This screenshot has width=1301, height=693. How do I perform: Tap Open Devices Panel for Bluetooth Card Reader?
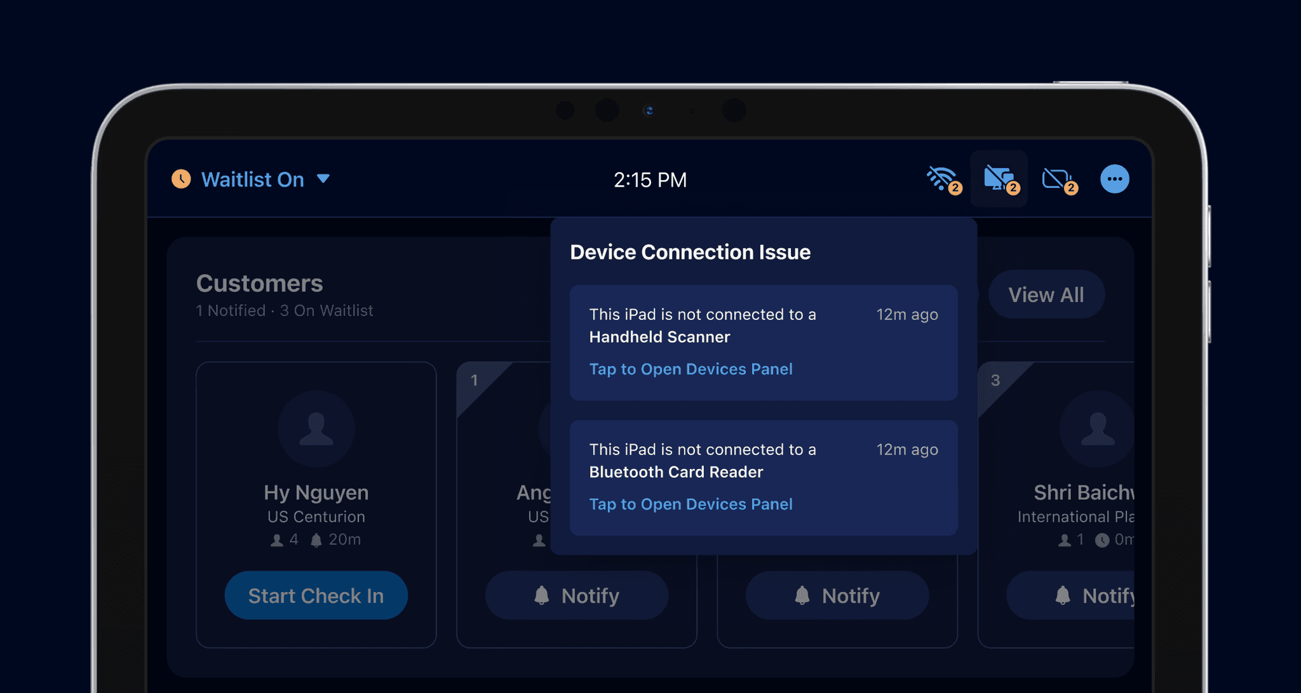[x=691, y=505]
